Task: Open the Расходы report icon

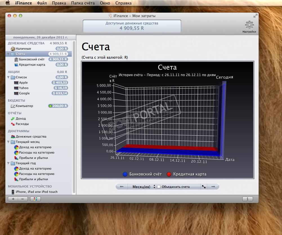Action: (13, 124)
